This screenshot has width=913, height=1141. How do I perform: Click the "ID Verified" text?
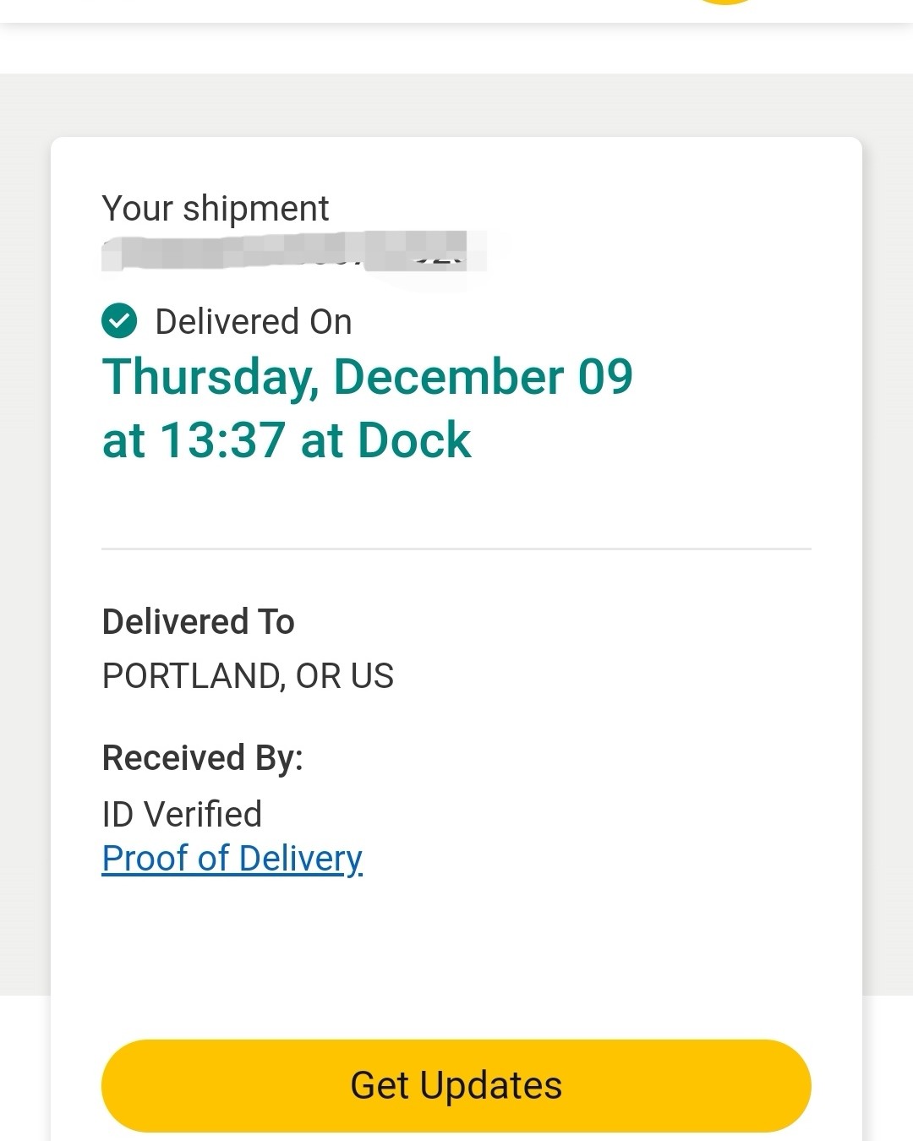point(182,815)
